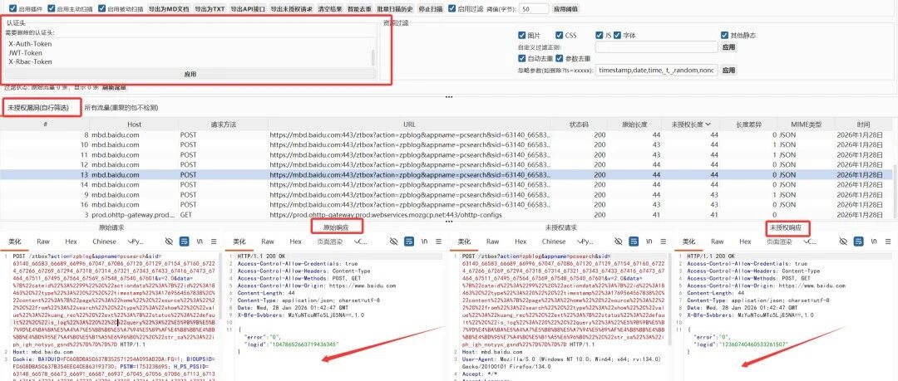Toggle word wrap icon in 原始响应 panel
Image resolution: width=898 pixels, height=381 pixels.
(409, 242)
